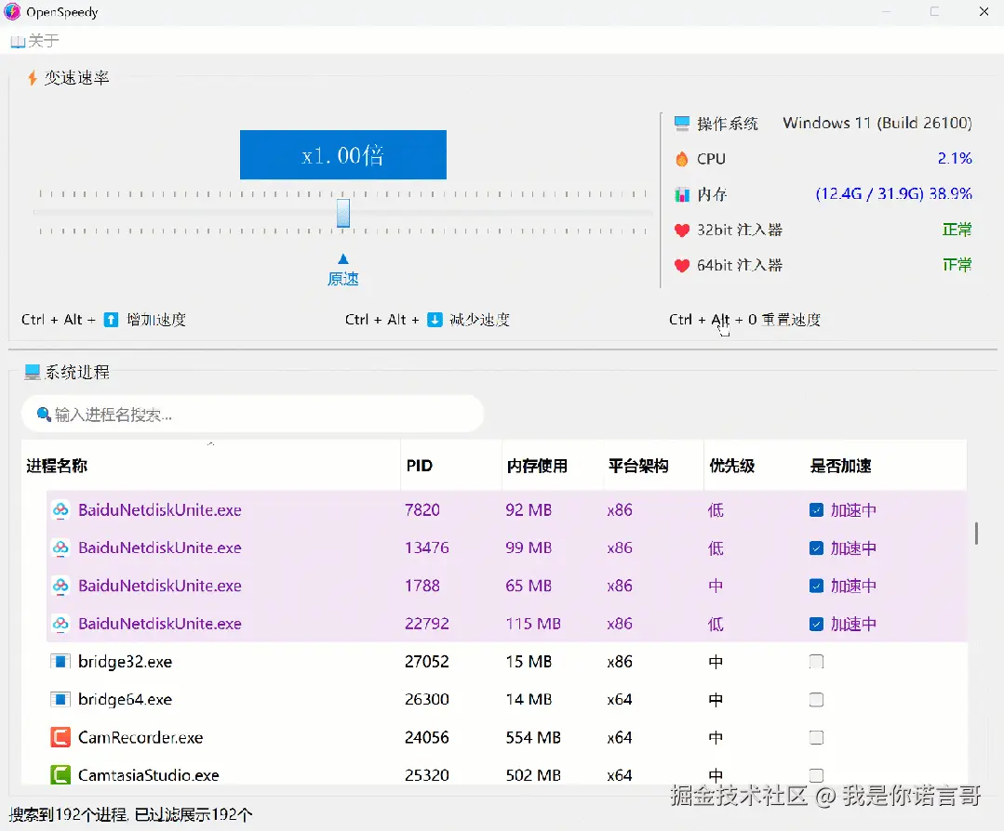Click the heart icon for 32bit 注入器
This screenshot has height=831, width=1004.
tap(682, 231)
